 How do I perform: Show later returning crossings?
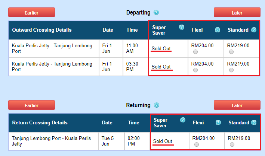(237, 105)
